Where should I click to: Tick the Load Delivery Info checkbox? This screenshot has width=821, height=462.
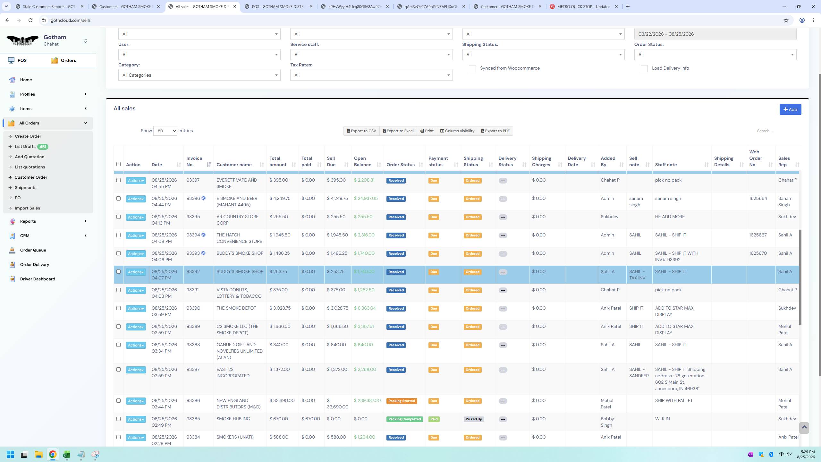coord(644,69)
